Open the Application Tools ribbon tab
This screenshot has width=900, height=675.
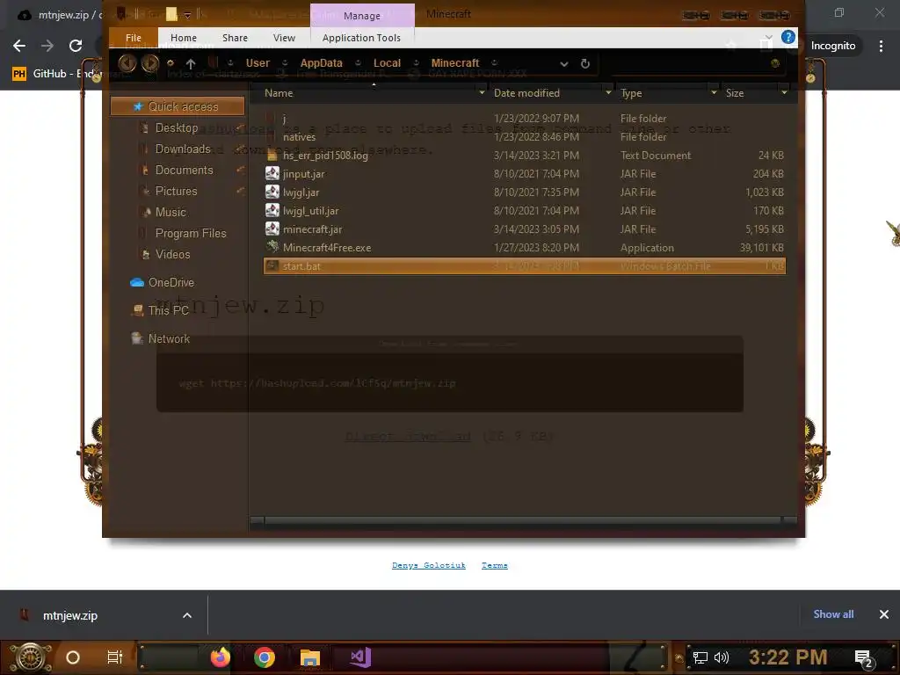pyautogui.click(x=361, y=38)
